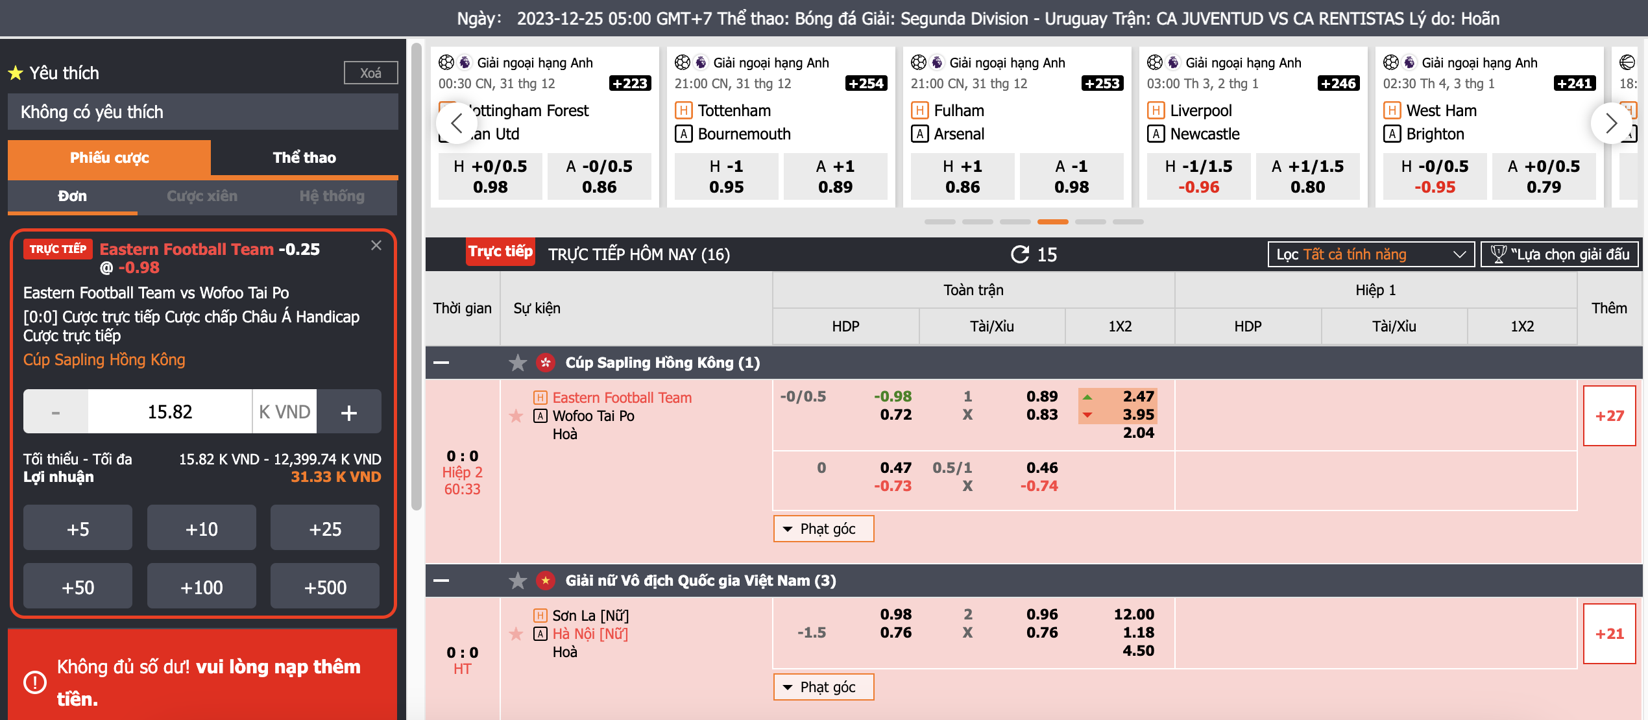
Task: Click the Xoá favorites button
Action: pyautogui.click(x=370, y=73)
